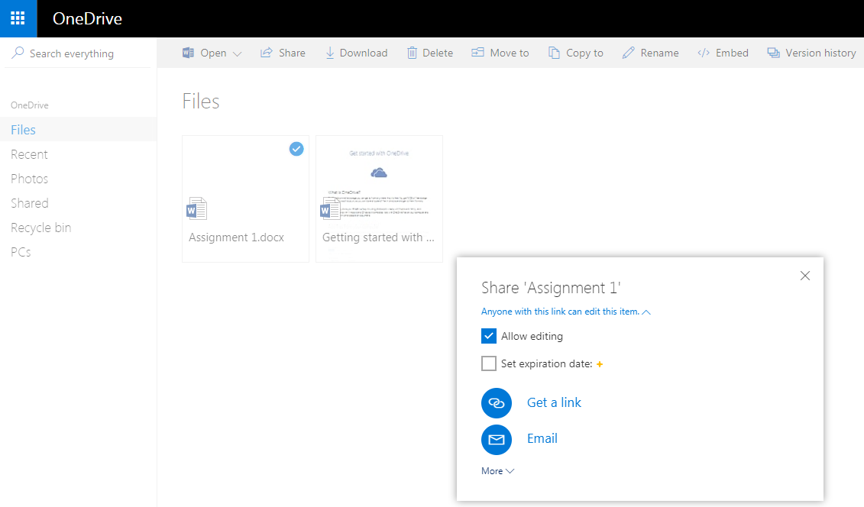
Task: Click the Download arrow icon
Action: click(329, 53)
